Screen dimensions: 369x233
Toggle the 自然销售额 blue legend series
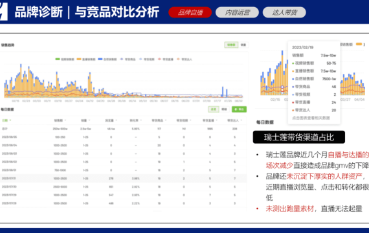tap(107, 60)
